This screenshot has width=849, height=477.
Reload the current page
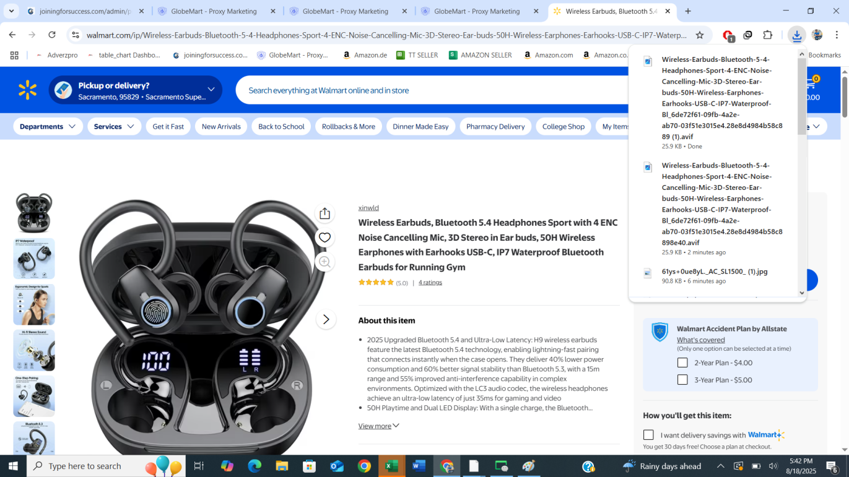pyautogui.click(x=52, y=35)
